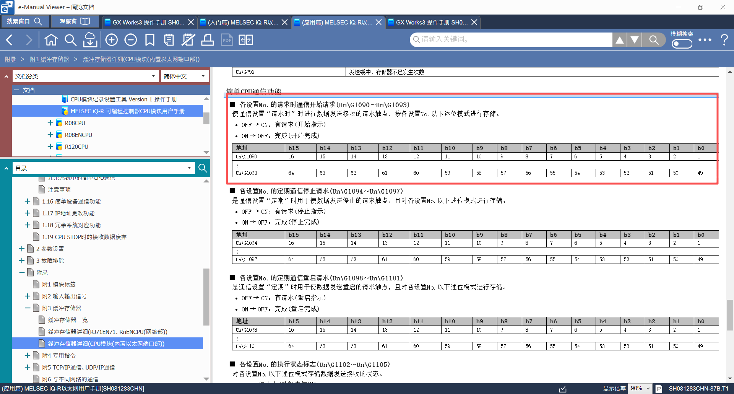Click the zoom out minus icon
This screenshot has height=394, width=734.
click(130, 40)
